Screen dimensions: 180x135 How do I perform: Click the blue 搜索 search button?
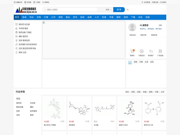119,10
